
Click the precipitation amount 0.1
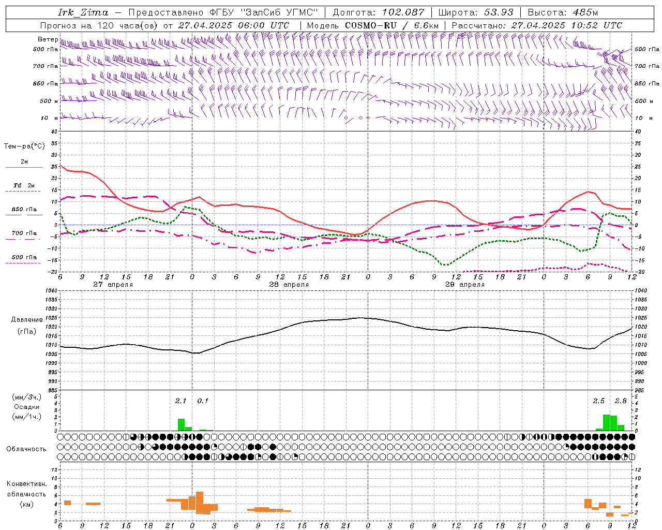[203, 401]
